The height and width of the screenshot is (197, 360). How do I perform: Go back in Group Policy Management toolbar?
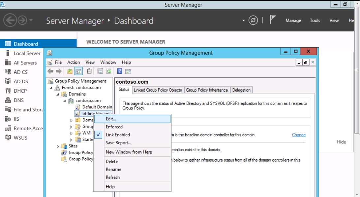click(x=50, y=71)
